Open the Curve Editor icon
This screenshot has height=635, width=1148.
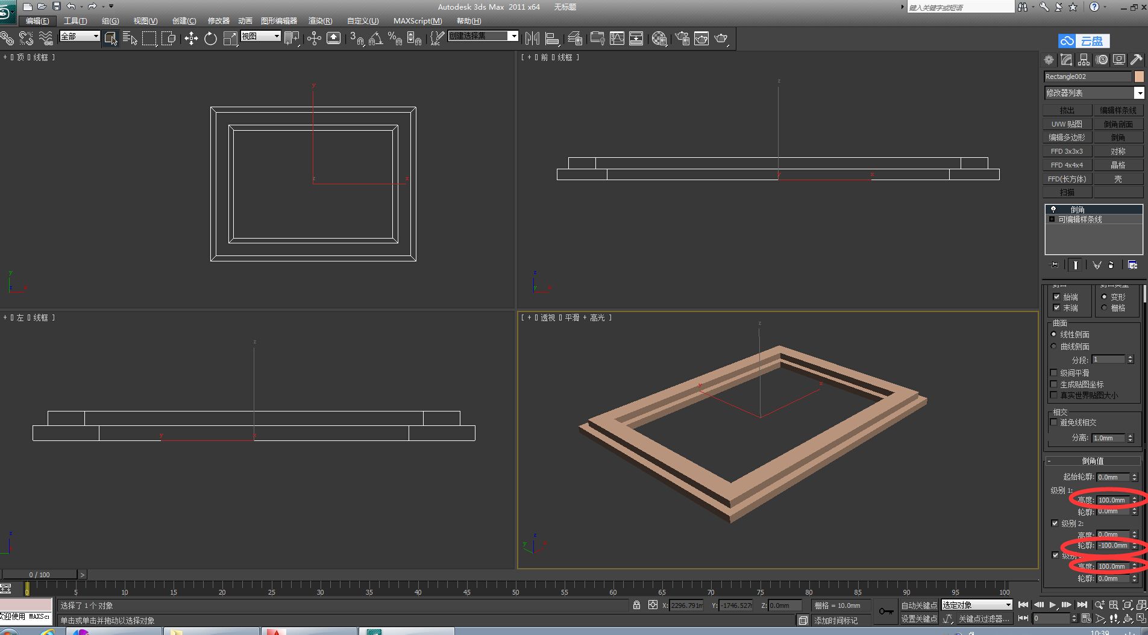pos(617,39)
